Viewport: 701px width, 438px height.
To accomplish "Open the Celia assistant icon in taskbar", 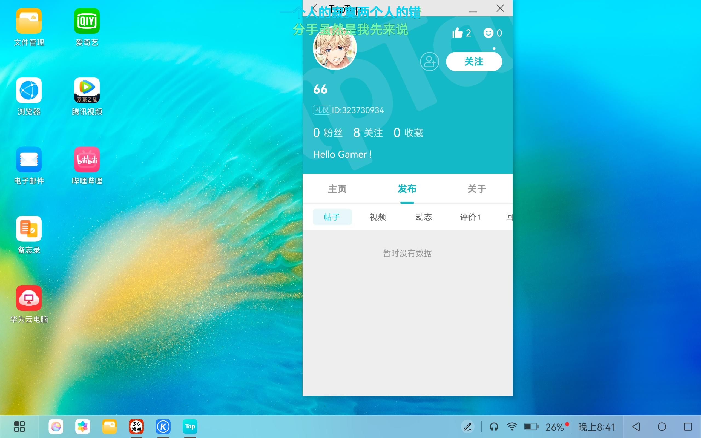I will click(56, 427).
